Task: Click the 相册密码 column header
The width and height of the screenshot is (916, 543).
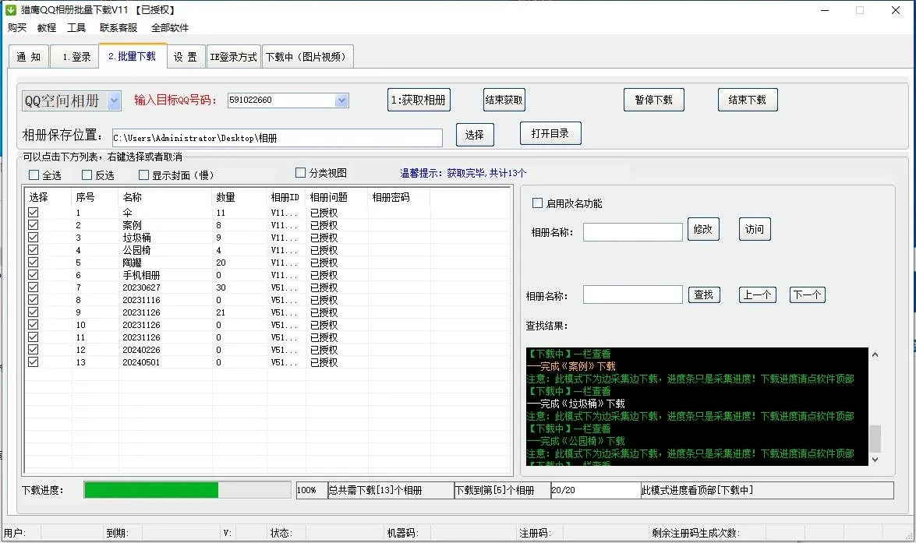Action: click(399, 197)
